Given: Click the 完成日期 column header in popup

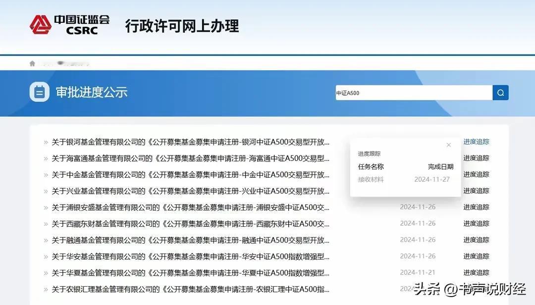Looking at the screenshot, I should (x=440, y=166).
